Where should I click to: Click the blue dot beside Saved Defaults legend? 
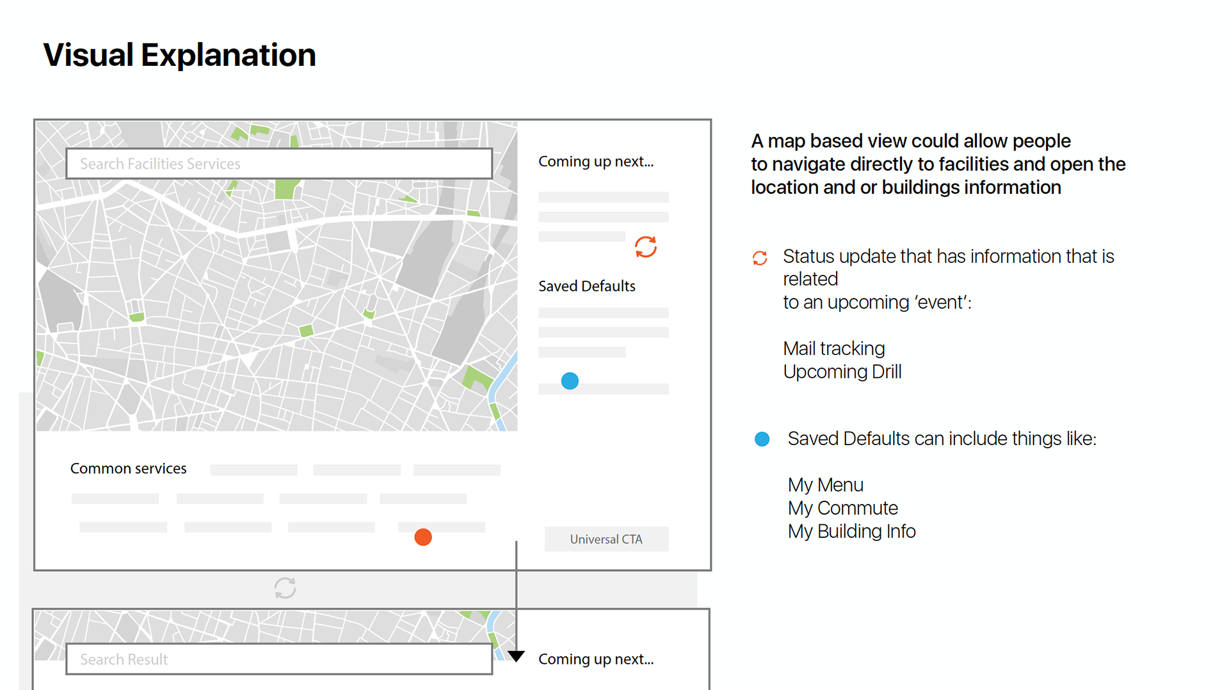coord(762,439)
